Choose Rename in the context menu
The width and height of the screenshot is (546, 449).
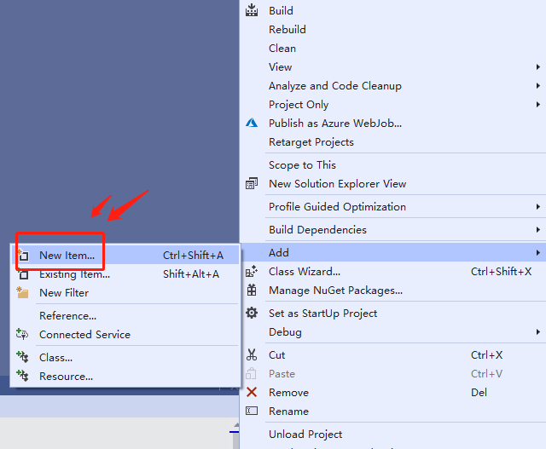393,412
